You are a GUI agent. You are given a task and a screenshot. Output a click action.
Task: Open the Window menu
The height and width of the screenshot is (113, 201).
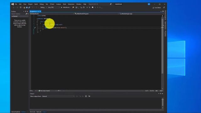click(x=79, y=4)
